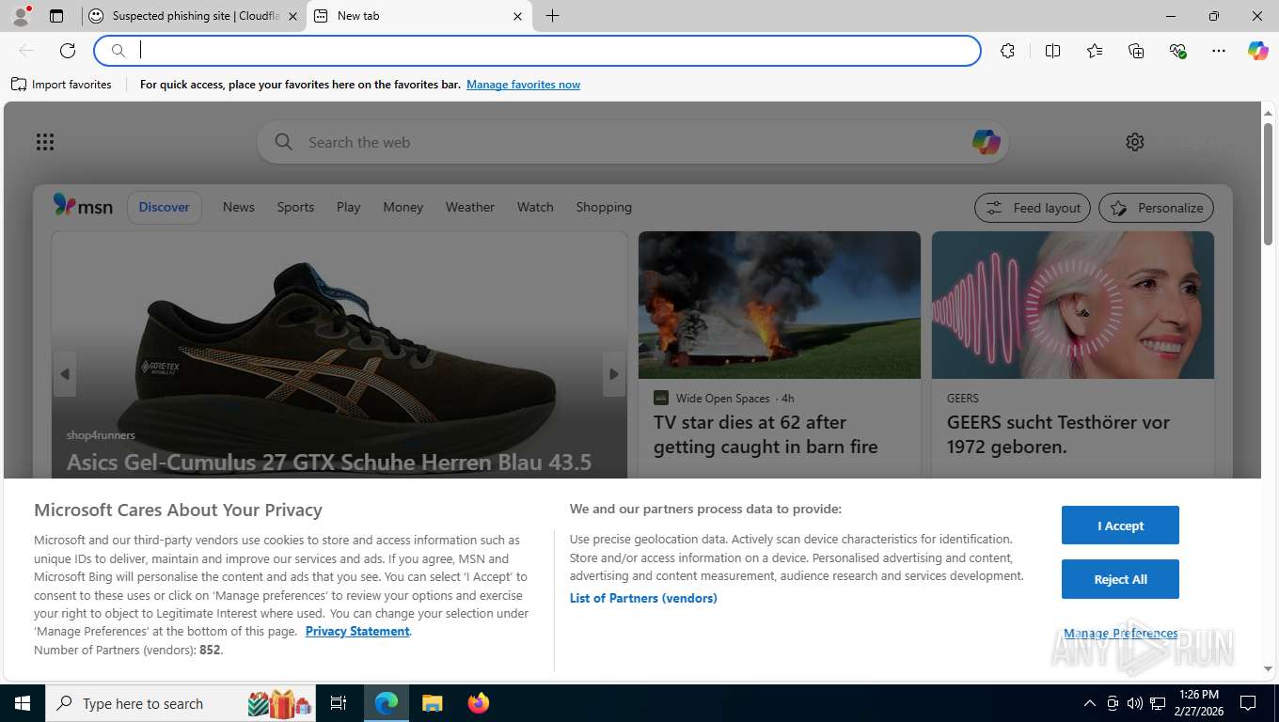Click the taskbar search box

pos(182,703)
